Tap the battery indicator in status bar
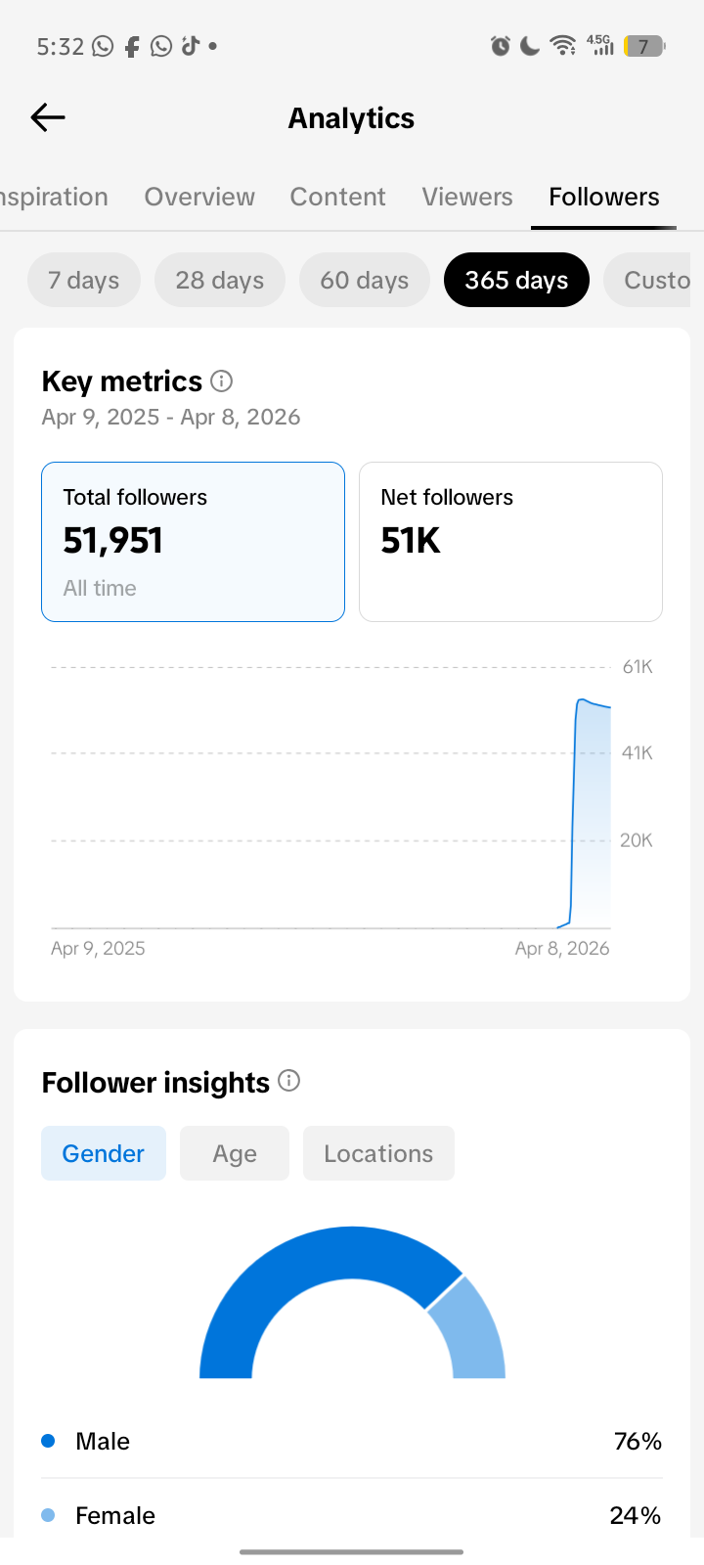Image resolution: width=704 pixels, height=1565 pixels. (x=644, y=46)
